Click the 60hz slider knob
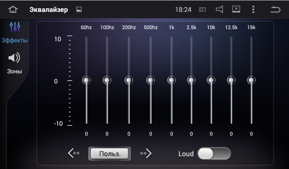 point(86,80)
